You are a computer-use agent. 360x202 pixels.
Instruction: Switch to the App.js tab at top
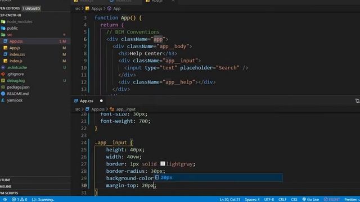point(157,1)
